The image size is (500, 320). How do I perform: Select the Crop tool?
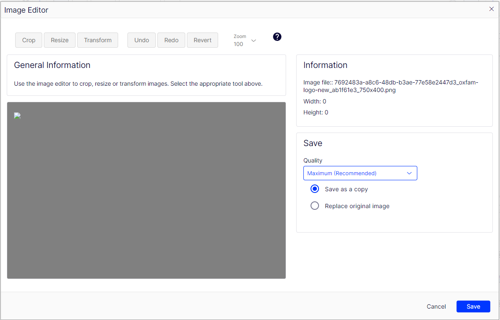[x=29, y=40]
